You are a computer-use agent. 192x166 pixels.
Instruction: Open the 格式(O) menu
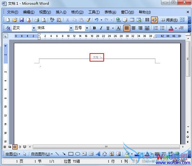[77, 12]
